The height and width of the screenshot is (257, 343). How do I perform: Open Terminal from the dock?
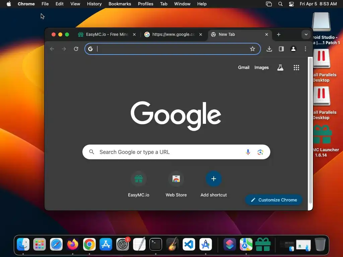coord(156,244)
